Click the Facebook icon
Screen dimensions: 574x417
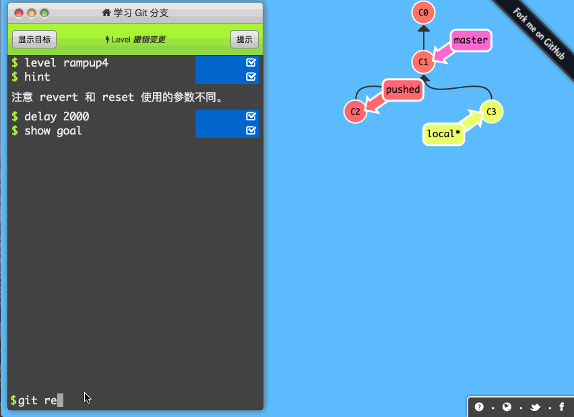pyautogui.click(x=562, y=407)
